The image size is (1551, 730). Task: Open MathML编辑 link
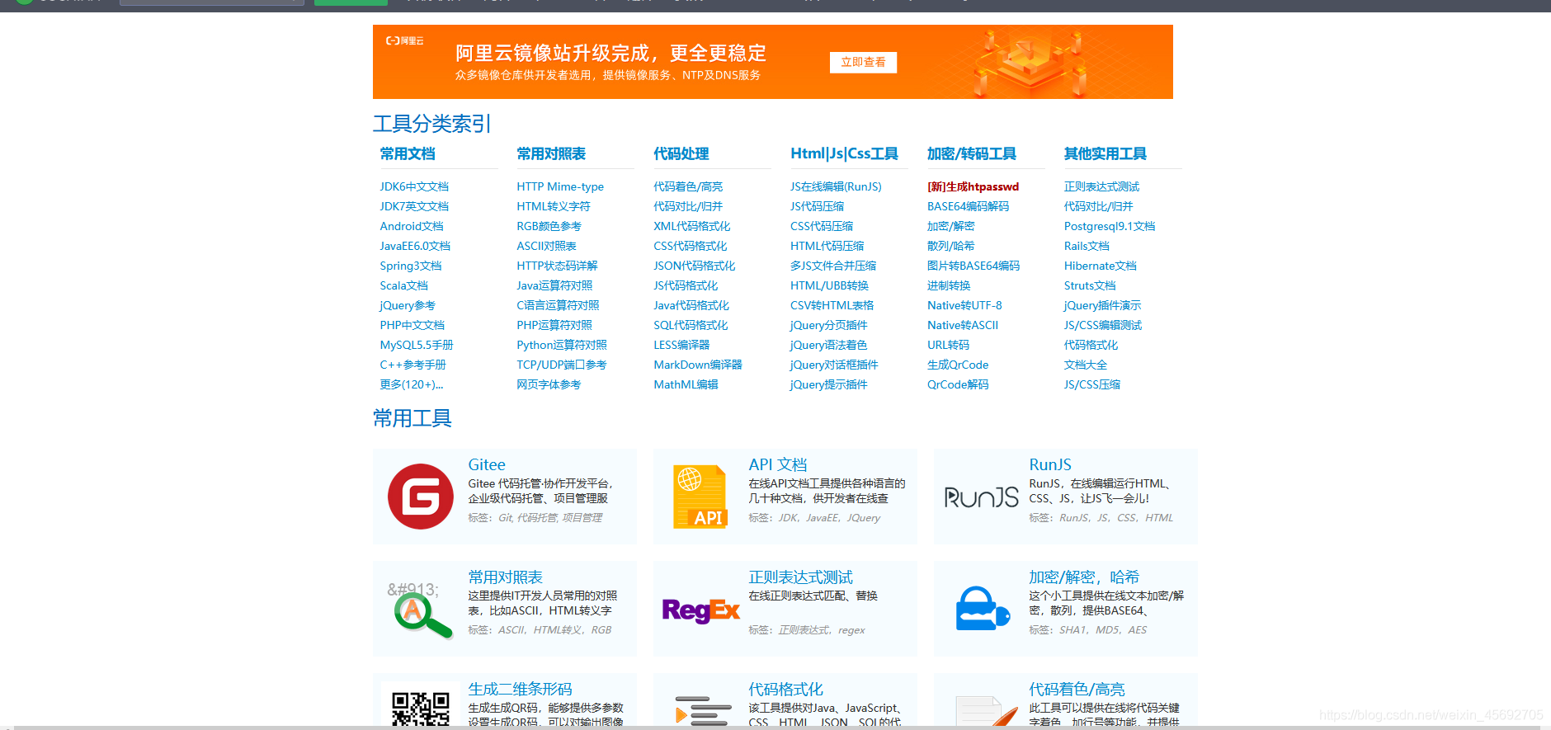[686, 384]
